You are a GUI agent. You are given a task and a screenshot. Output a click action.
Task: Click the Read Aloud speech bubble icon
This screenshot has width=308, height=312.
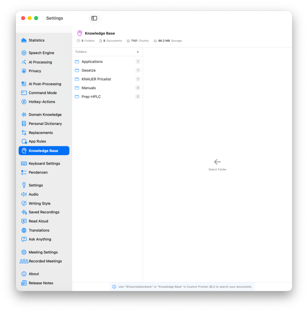tap(24, 221)
